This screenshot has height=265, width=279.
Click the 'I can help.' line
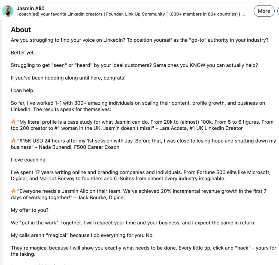point(23,90)
